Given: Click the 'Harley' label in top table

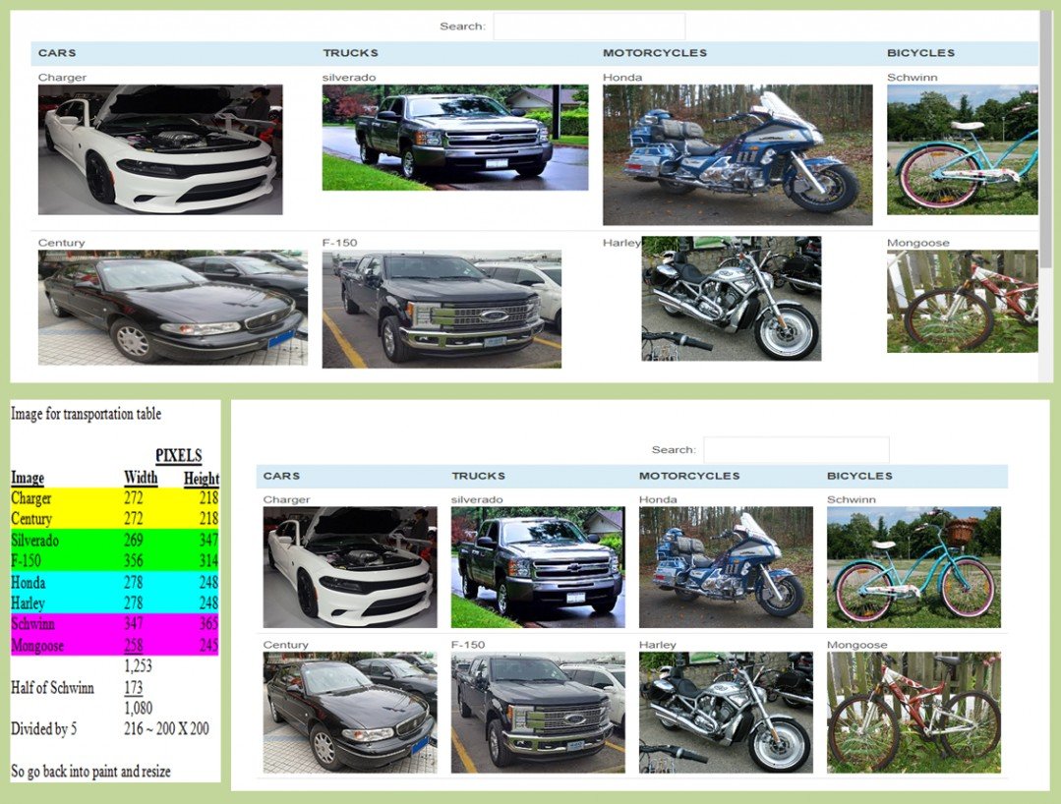Looking at the screenshot, I should [621, 243].
